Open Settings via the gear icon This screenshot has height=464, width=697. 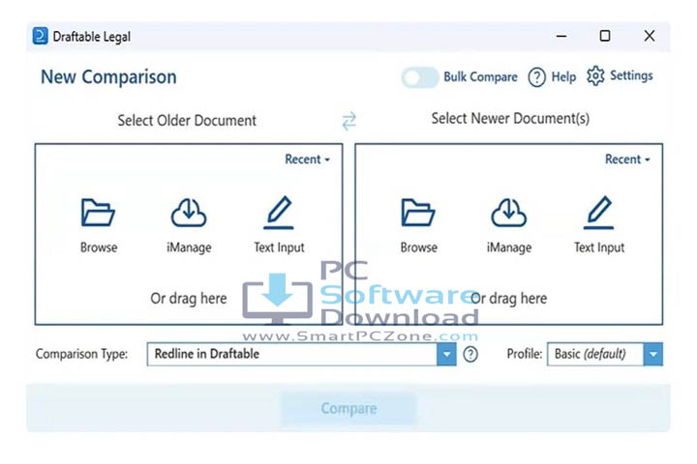click(x=595, y=76)
